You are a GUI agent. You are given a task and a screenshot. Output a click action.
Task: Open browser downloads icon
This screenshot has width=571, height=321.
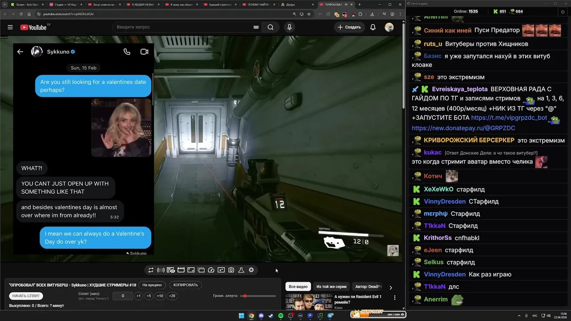[372, 14]
